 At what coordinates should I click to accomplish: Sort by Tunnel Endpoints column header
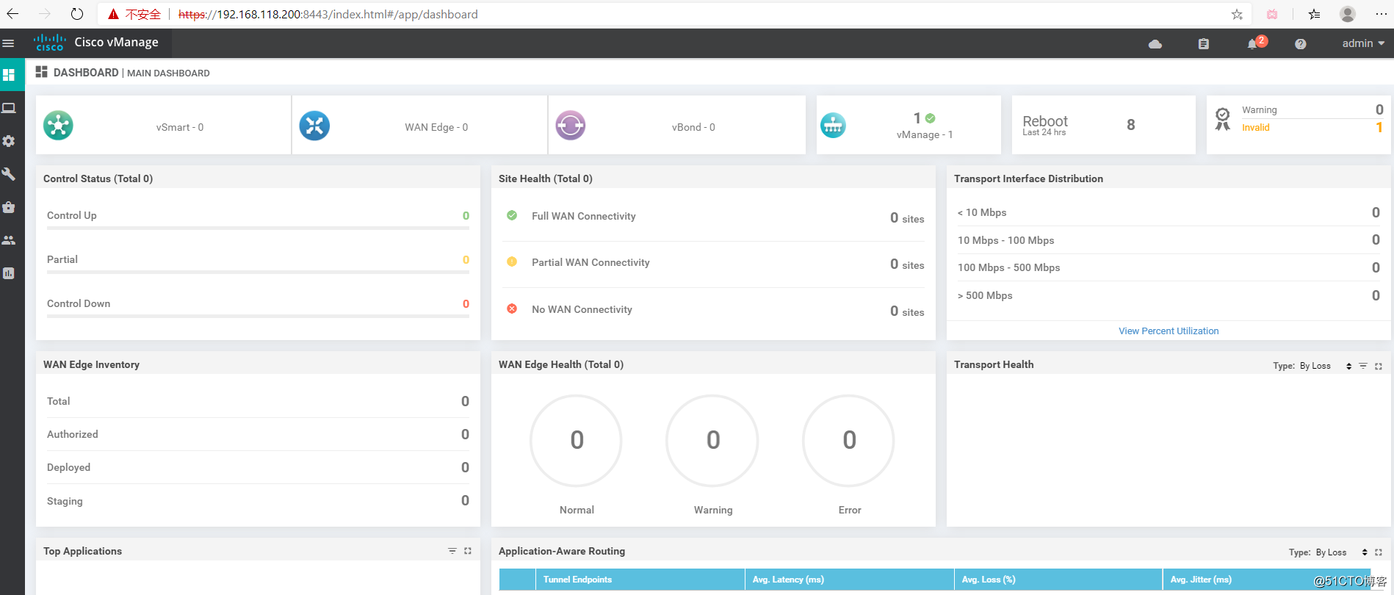click(640, 580)
